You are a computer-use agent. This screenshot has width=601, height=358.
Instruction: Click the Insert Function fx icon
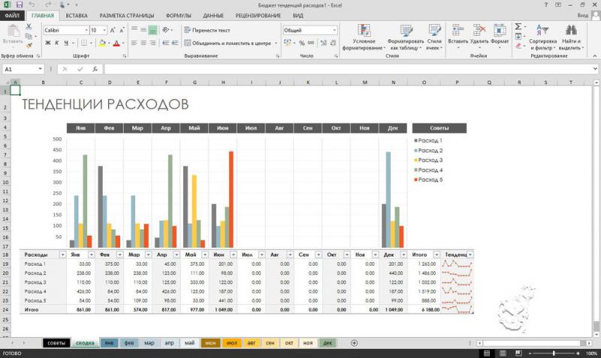pos(95,69)
